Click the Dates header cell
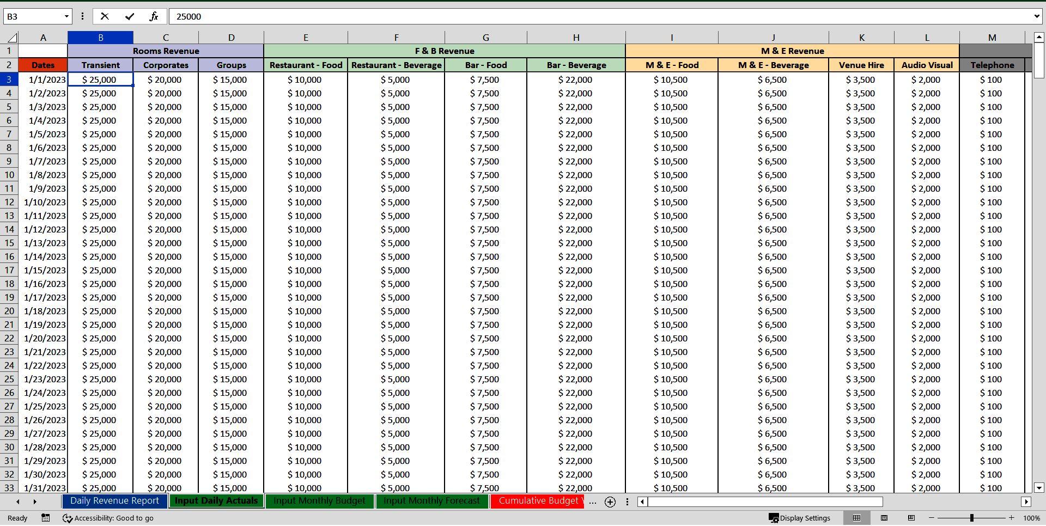 (43, 65)
